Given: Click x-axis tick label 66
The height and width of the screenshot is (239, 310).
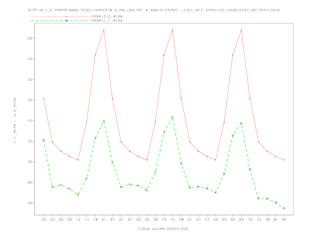Looking at the screenshot, I should point(233,219).
